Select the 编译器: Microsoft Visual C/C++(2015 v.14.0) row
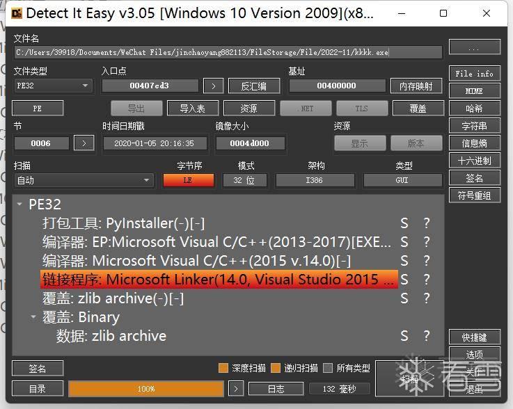 (219, 261)
